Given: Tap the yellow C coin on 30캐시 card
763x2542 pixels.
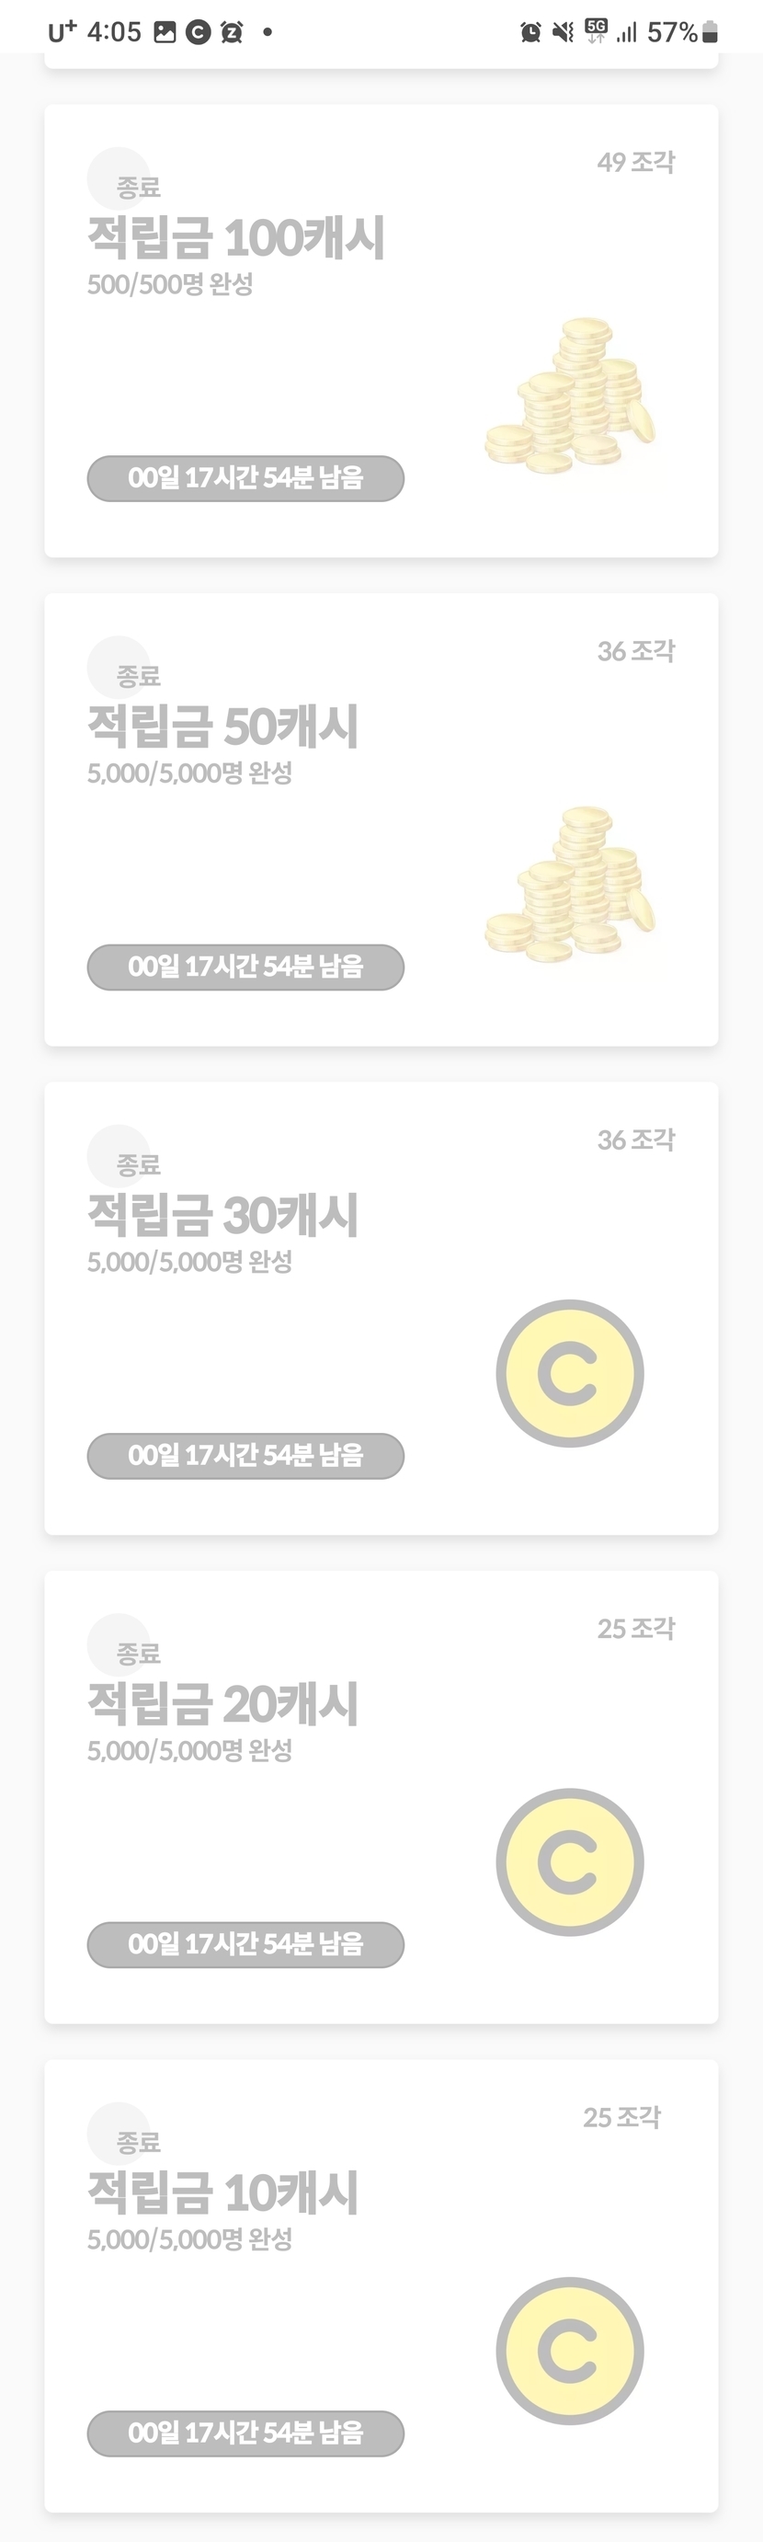Looking at the screenshot, I should click(x=570, y=1373).
